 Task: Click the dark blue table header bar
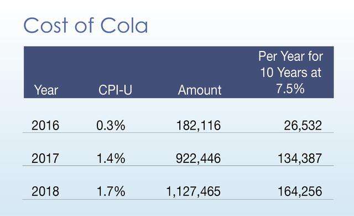pyautogui.click(x=179, y=72)
